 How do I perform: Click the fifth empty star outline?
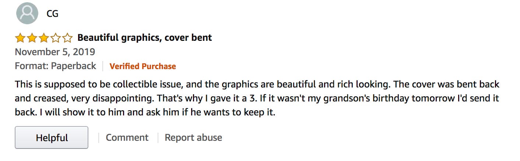tap(67, 38)
